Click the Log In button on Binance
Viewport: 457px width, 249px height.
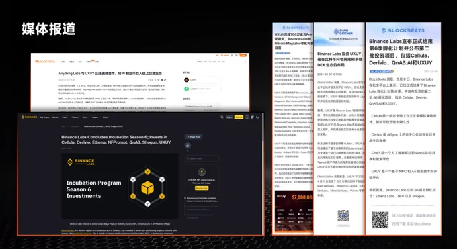click(x=229, y=117)
